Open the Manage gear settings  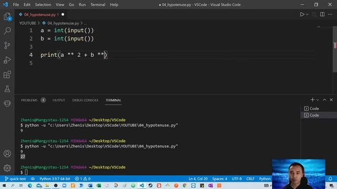[7, 168]
